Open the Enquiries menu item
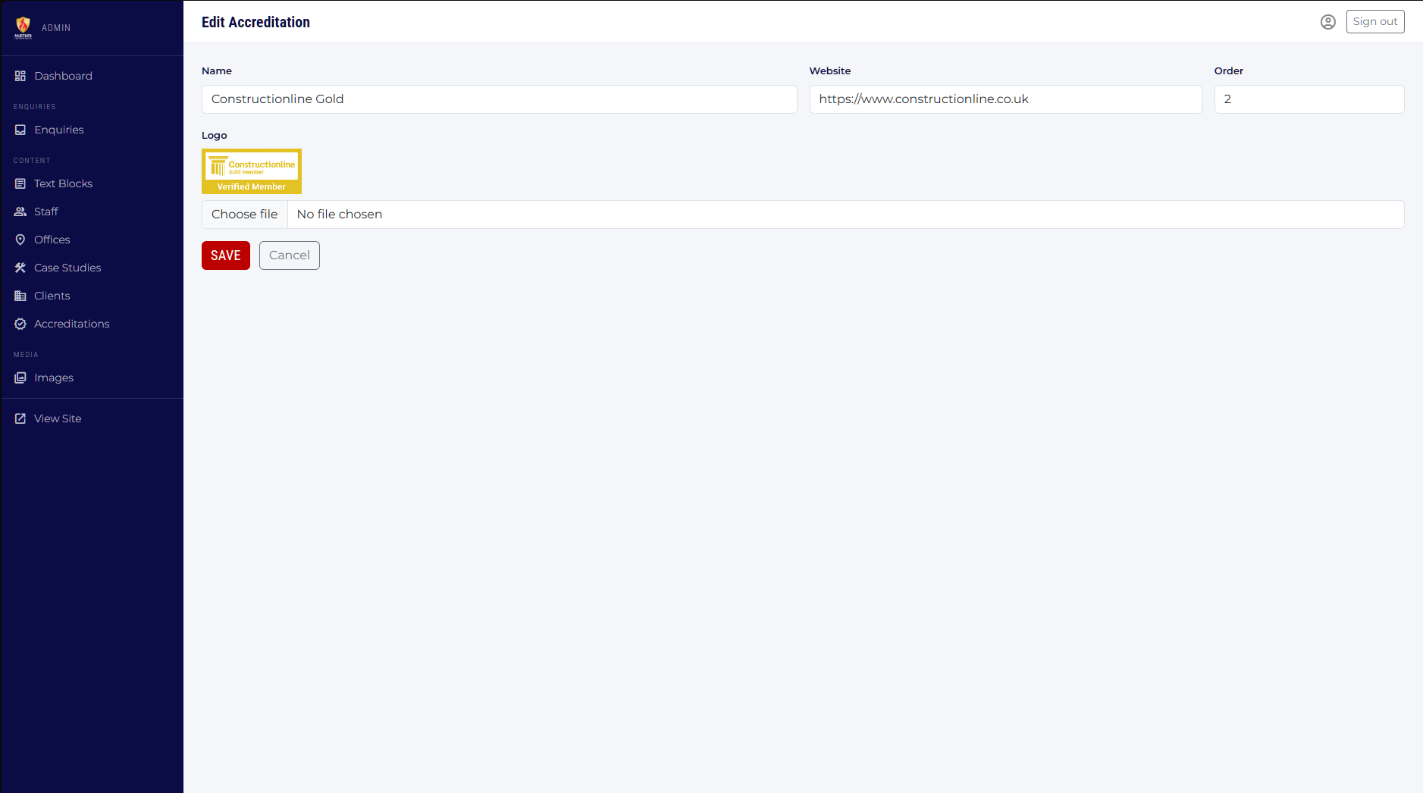This screenshot has height=793, width=1423. pos(58,130)
